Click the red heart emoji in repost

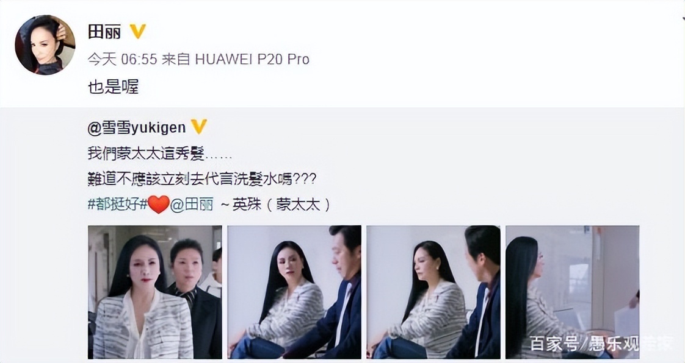point(159,205)
